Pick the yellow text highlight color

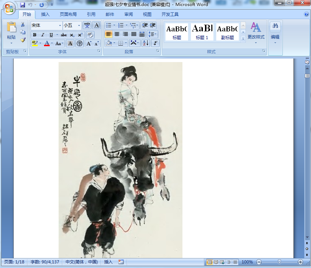click(35, 43)
